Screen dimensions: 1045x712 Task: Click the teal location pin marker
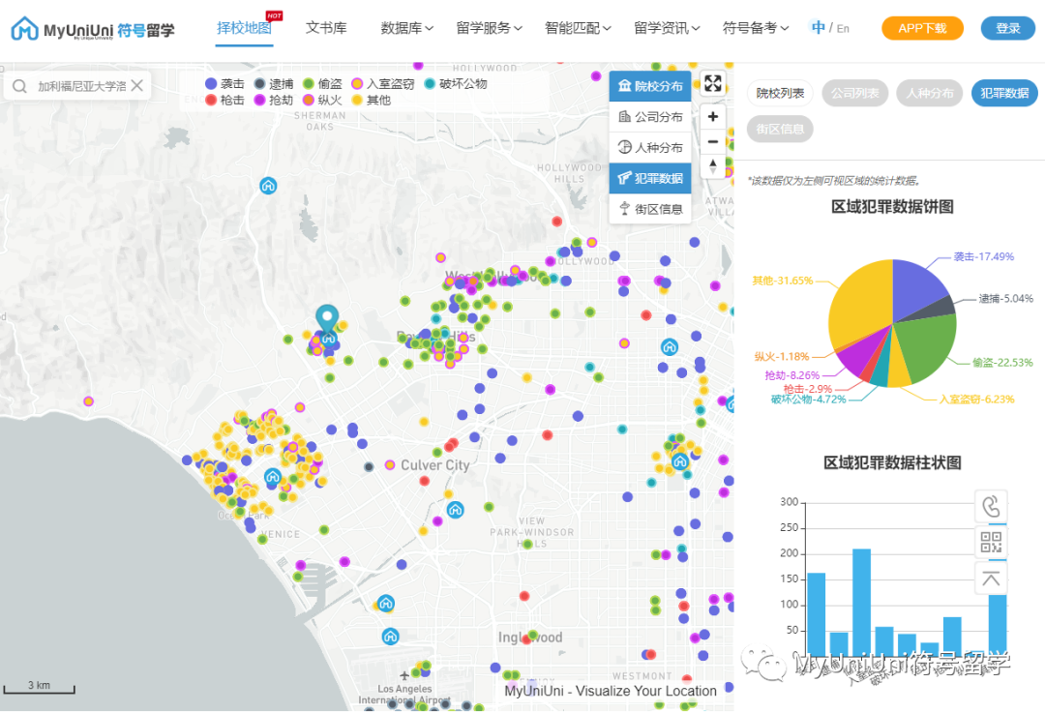pos(327,318)
